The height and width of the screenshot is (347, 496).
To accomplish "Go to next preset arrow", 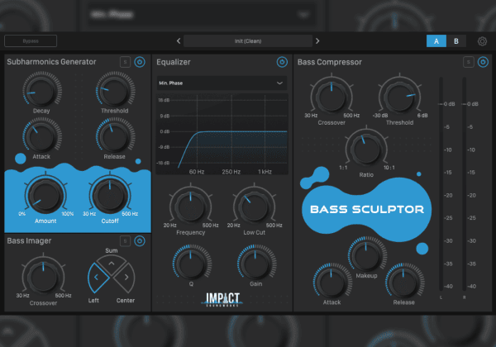I will click(x=317, y=41).
